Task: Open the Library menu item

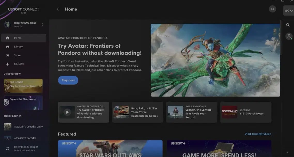Action: [24, 47]
